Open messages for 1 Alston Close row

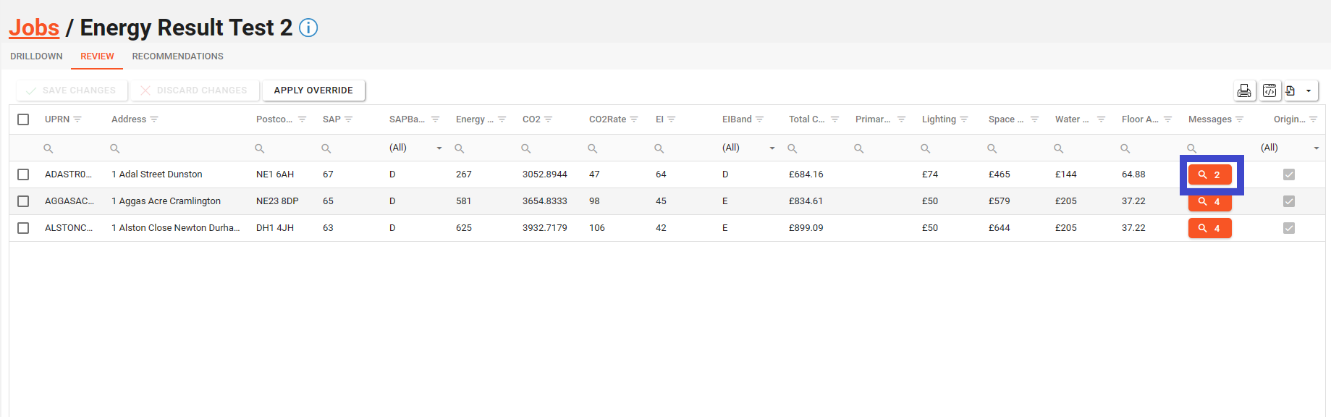point(1209,228)
